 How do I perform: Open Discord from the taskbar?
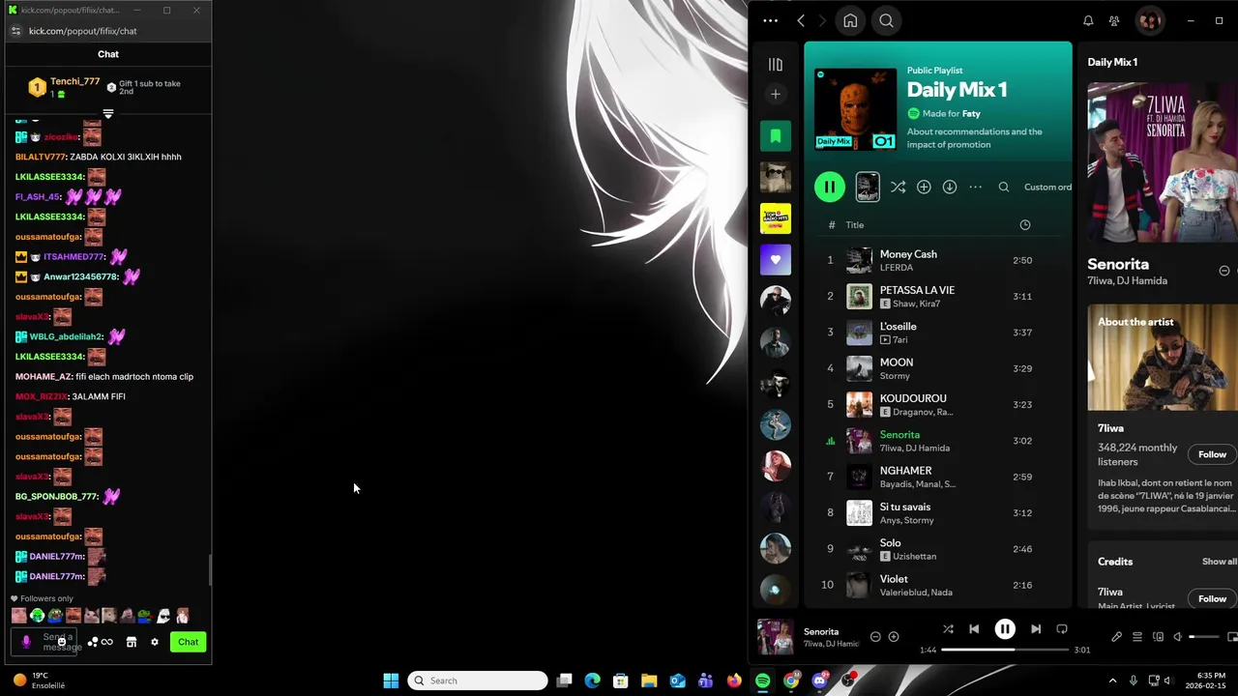tap(820, 681)
